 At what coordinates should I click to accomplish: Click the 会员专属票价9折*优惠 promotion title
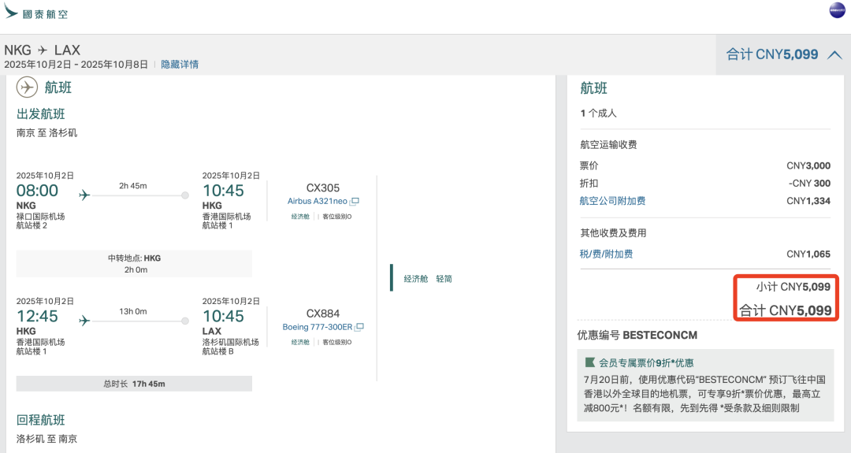tap(646, 363)
